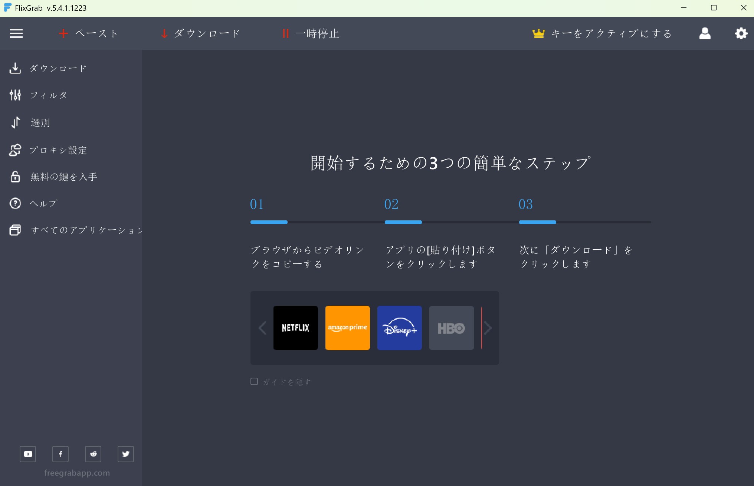Click the yellow crown icon
This screenshot has width=754, height=486.
pyautogui.click(x=538, y=34)
